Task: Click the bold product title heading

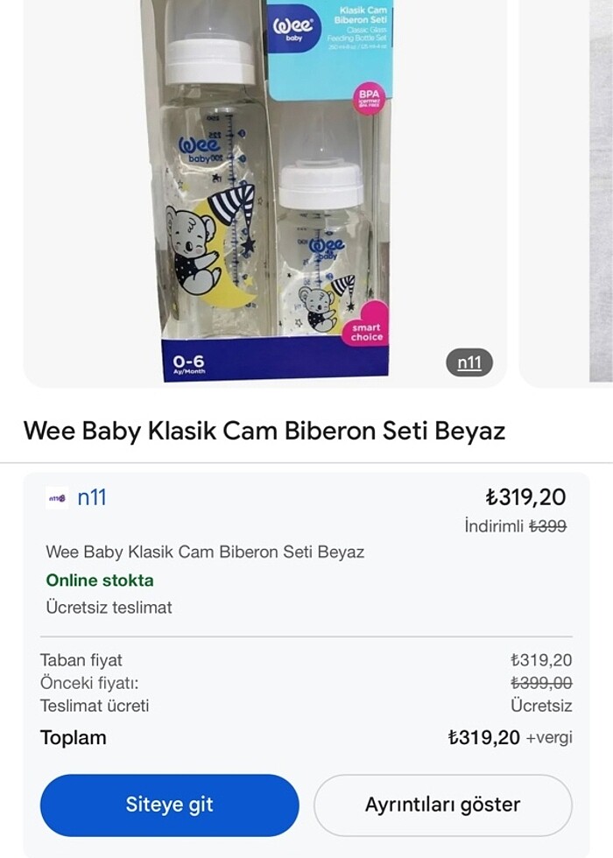Action: [264, 431]
